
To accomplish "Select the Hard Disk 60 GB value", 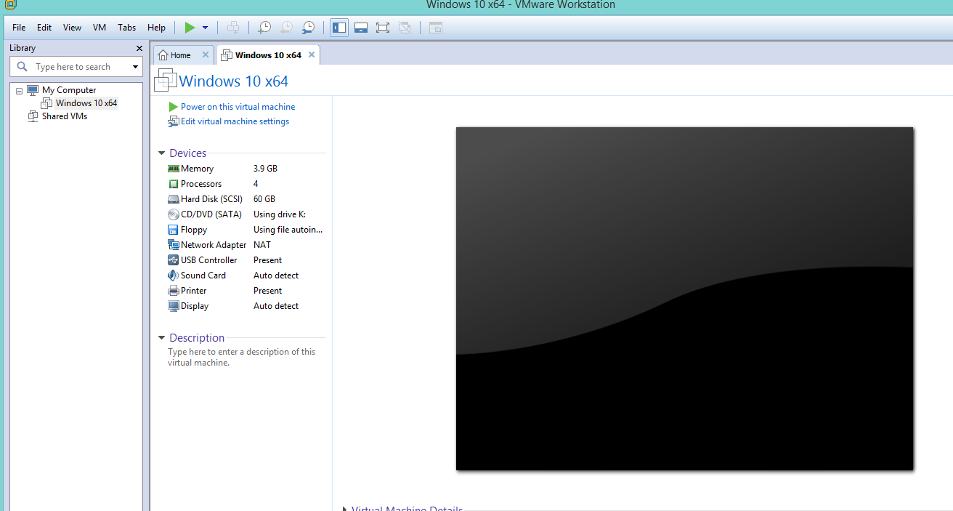I will pyautogui.click(x=264, y=199).
